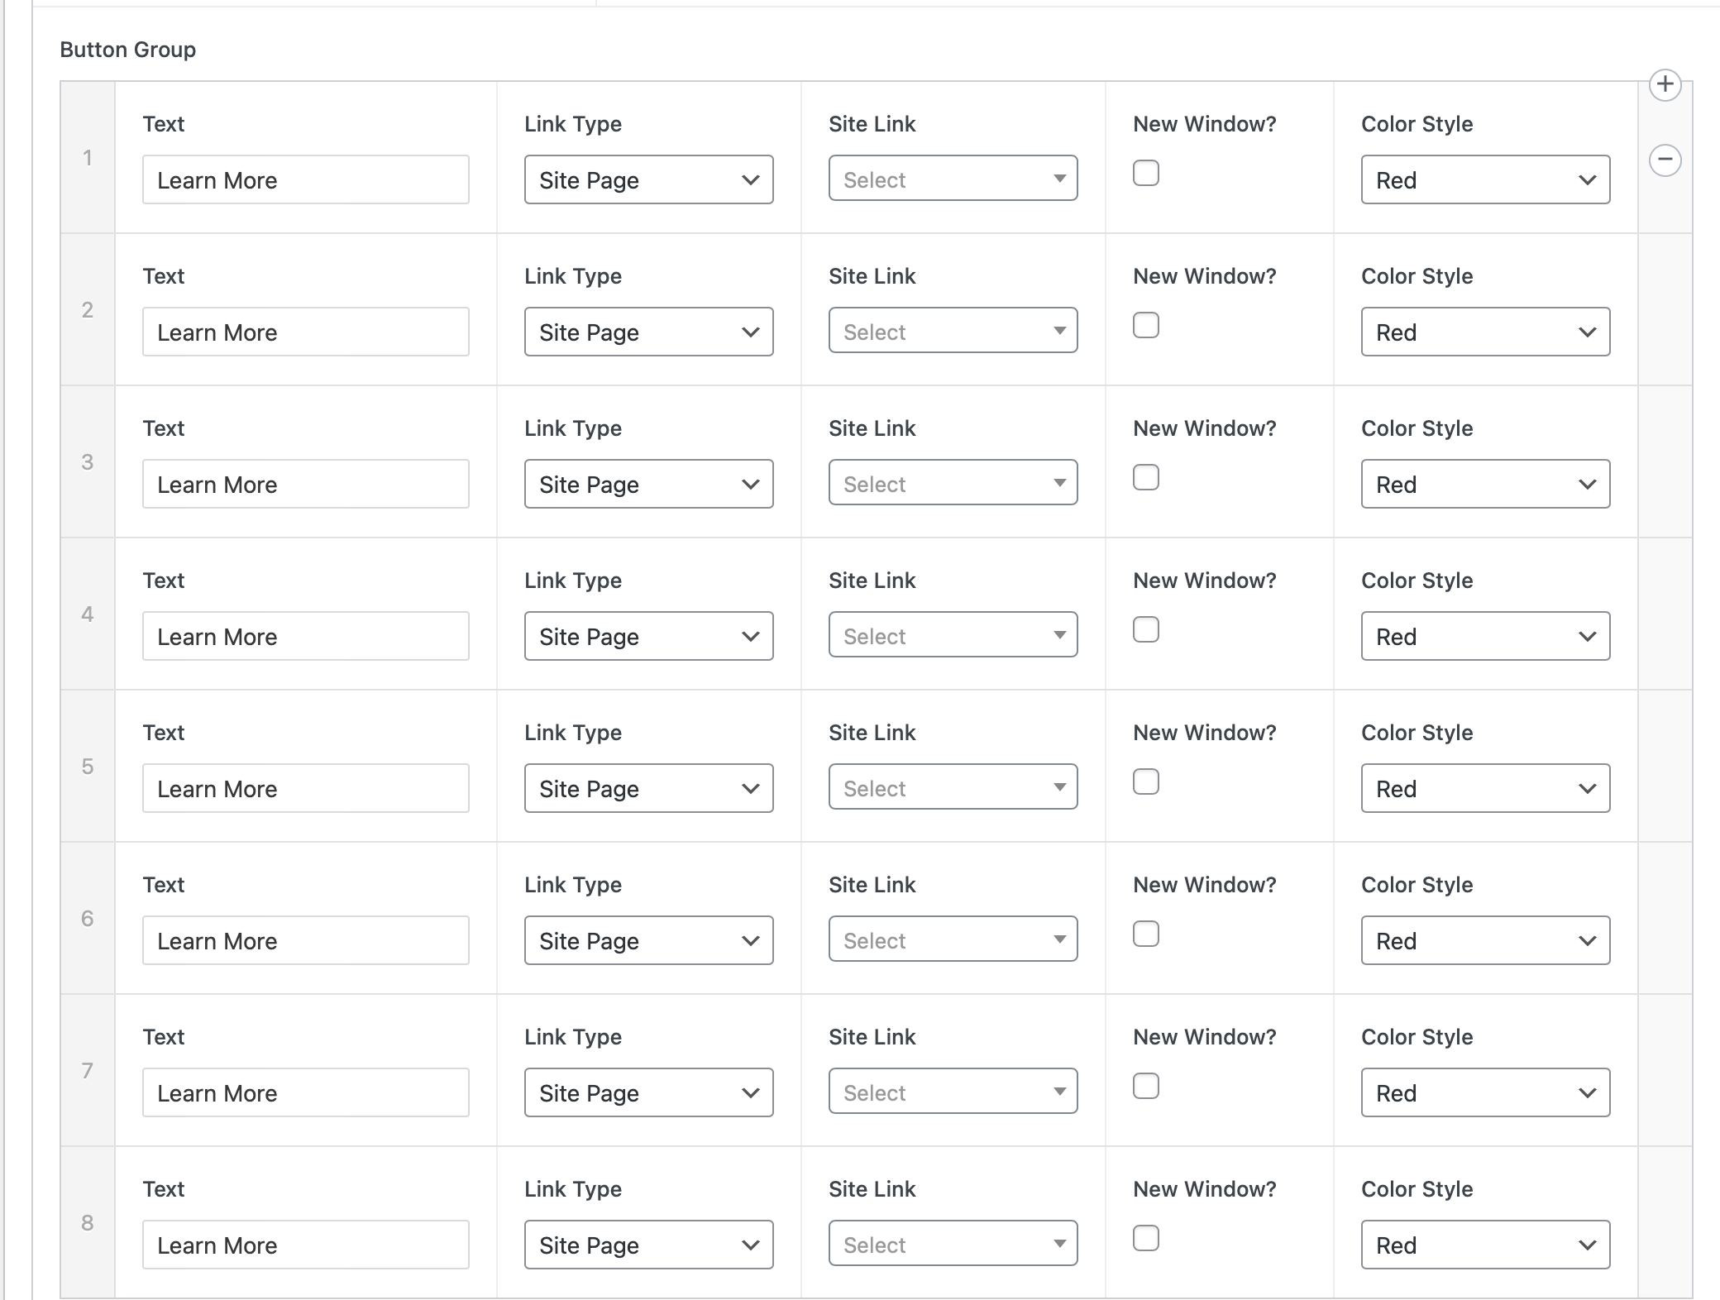Grab the row 4 number handle

coord(88,614)
